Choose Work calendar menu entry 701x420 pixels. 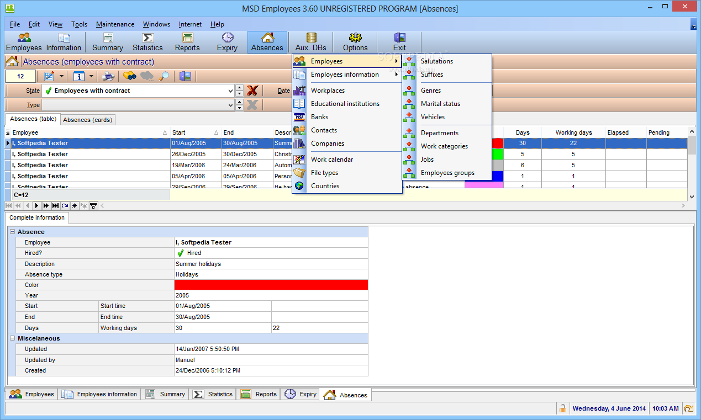(x=346, y=160)
